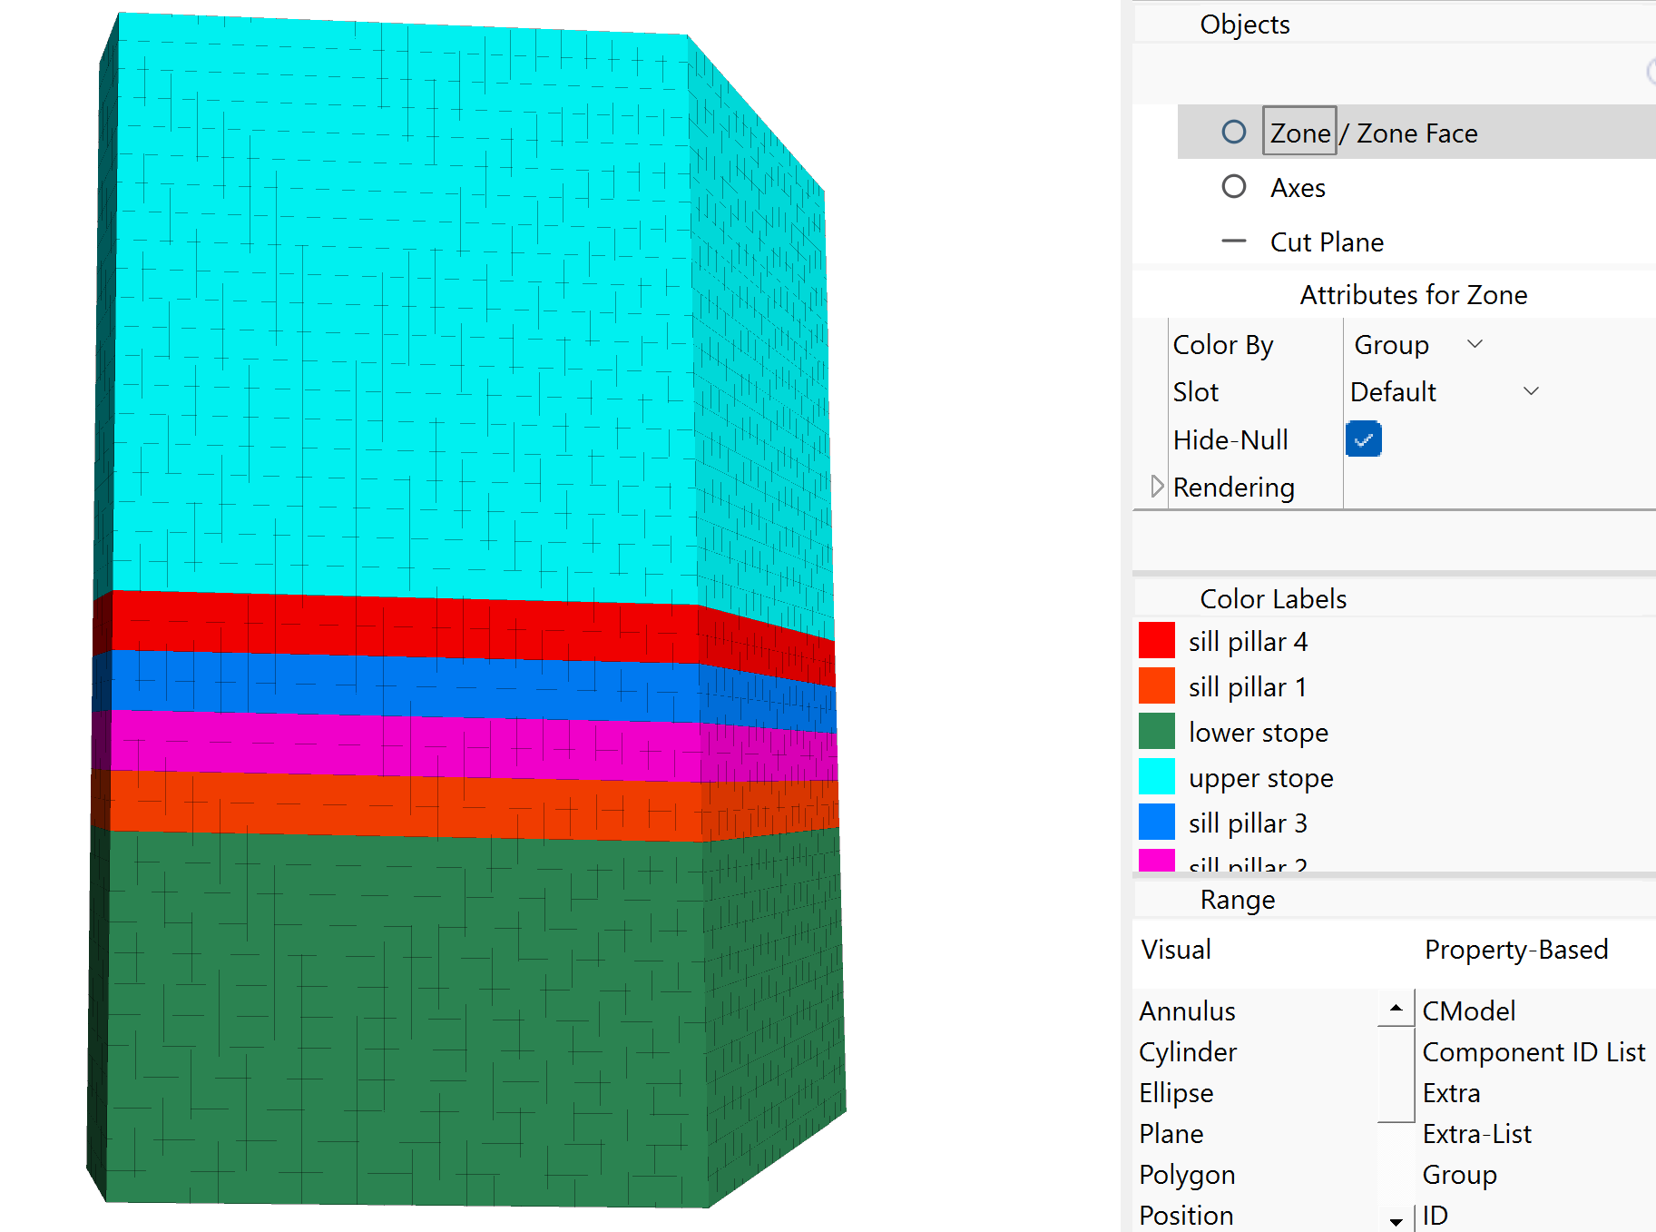This screenshot has height=1232, width=1656.
Task: Toggle visibility circle for Axes item
Action: (x=1233, y=187)
